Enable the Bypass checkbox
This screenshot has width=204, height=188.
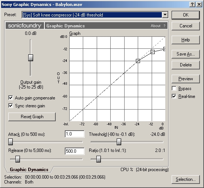[174, 89]
